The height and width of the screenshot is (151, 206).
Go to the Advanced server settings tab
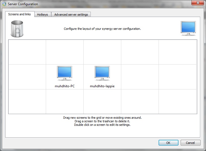click(x=71, y=14)
